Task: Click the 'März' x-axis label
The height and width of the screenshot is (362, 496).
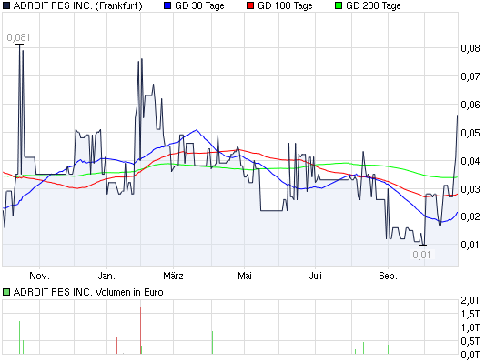Action: pyautogui.click(x=173, y=276)
